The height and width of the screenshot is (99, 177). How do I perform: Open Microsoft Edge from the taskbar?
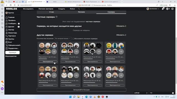tap(87, 97)
